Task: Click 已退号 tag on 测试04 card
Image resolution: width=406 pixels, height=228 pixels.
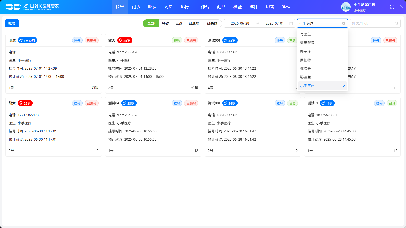Action: pos(191,103)
